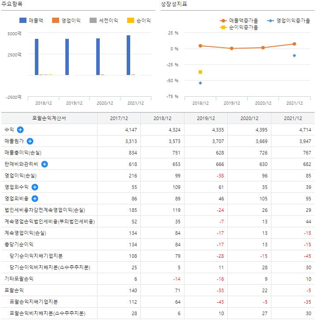This screenshot has width=316, height=320.
Task: Click the 포괄손익지배기업지분 row label
Action: click(x=34, y=301)
